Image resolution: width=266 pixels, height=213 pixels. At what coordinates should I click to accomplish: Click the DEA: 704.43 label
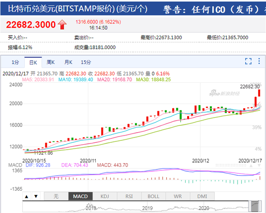74,165
